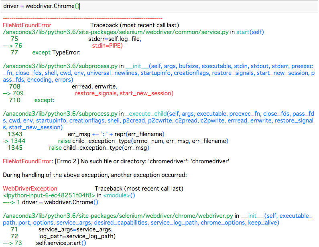Click the red FileNotFoundError heading at top
Viewport: 319px width, 247px height.
[27, 25]
